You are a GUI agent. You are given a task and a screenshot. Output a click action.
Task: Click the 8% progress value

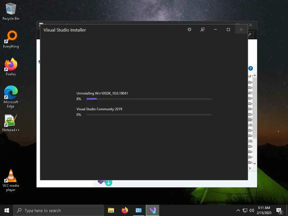coord(79,99)
